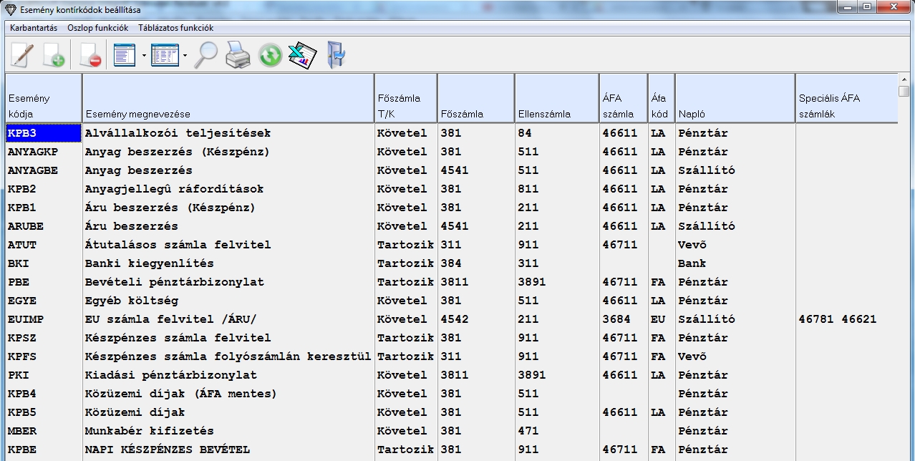This screenshot has width=915, height=461.
Task: Open the magnifier search tool
Action: [205, 55]
